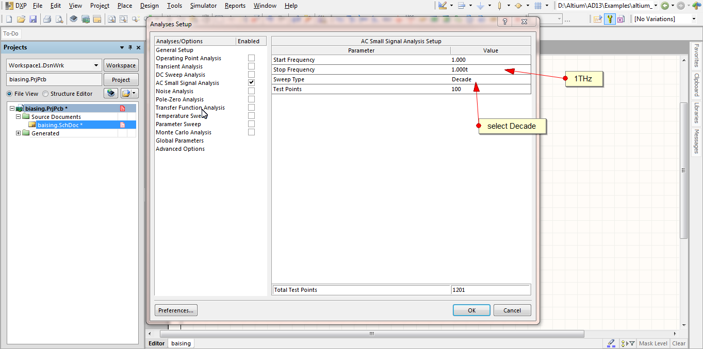Click the run mixed-signal simulation icon
Image resolution: width=703 pixels, height=349 pixels.
pos(598,19)
